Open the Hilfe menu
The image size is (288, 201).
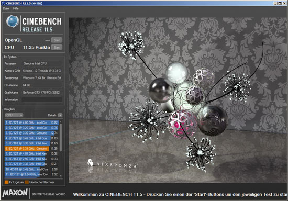(16, 8)
